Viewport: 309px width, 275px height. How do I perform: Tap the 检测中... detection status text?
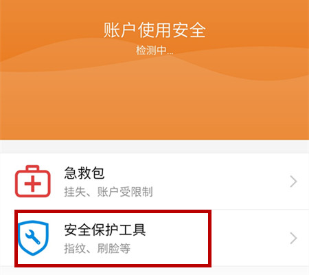point(154,50)
